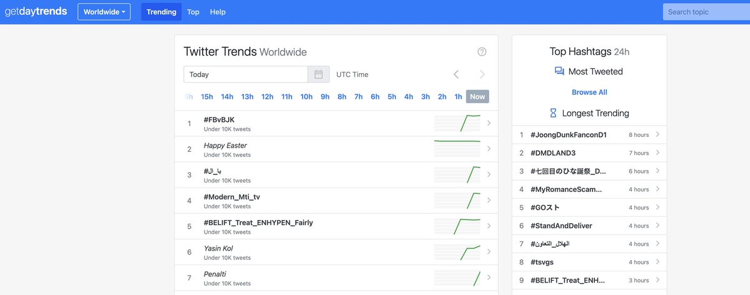Click the Penalti sparkline chart
This screenshot has height=295, width=750.
click(457, 277)
